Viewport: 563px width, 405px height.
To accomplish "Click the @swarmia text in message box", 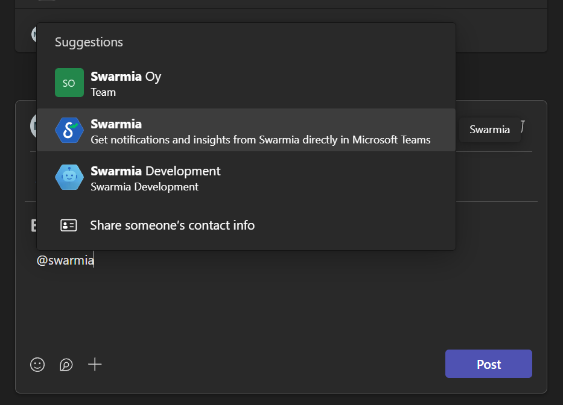I will coord(65,260).
